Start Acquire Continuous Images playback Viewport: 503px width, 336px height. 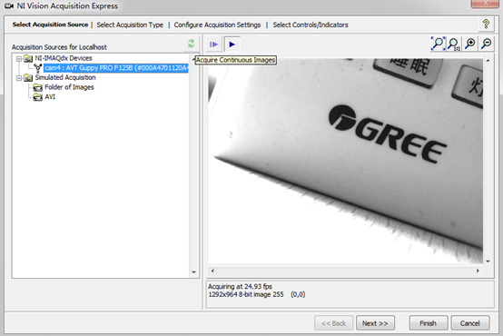[232, 44]
